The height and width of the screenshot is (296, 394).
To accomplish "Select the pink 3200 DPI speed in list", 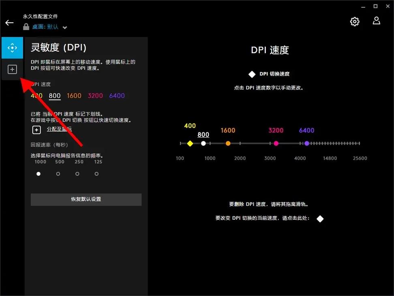I will click(95, 96).
